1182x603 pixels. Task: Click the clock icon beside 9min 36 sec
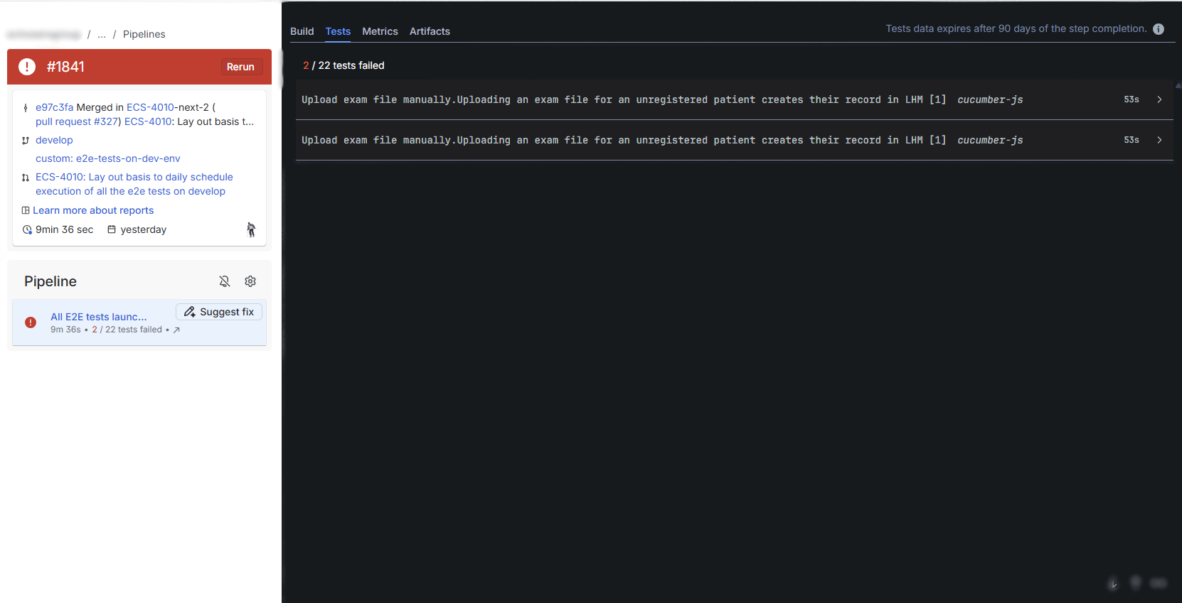click(x=27, y=230)
